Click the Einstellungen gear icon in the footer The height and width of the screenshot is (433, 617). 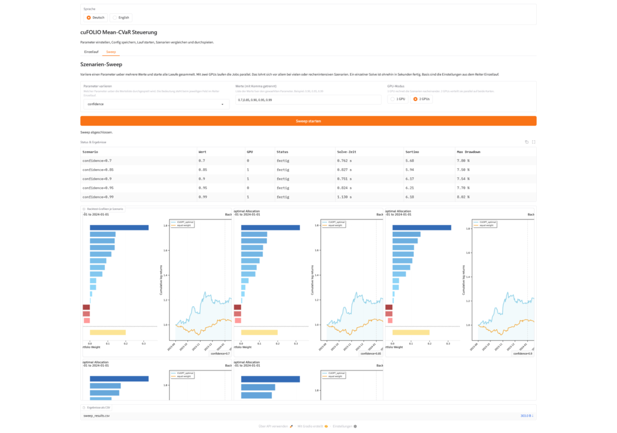click(x=355, y=426)
